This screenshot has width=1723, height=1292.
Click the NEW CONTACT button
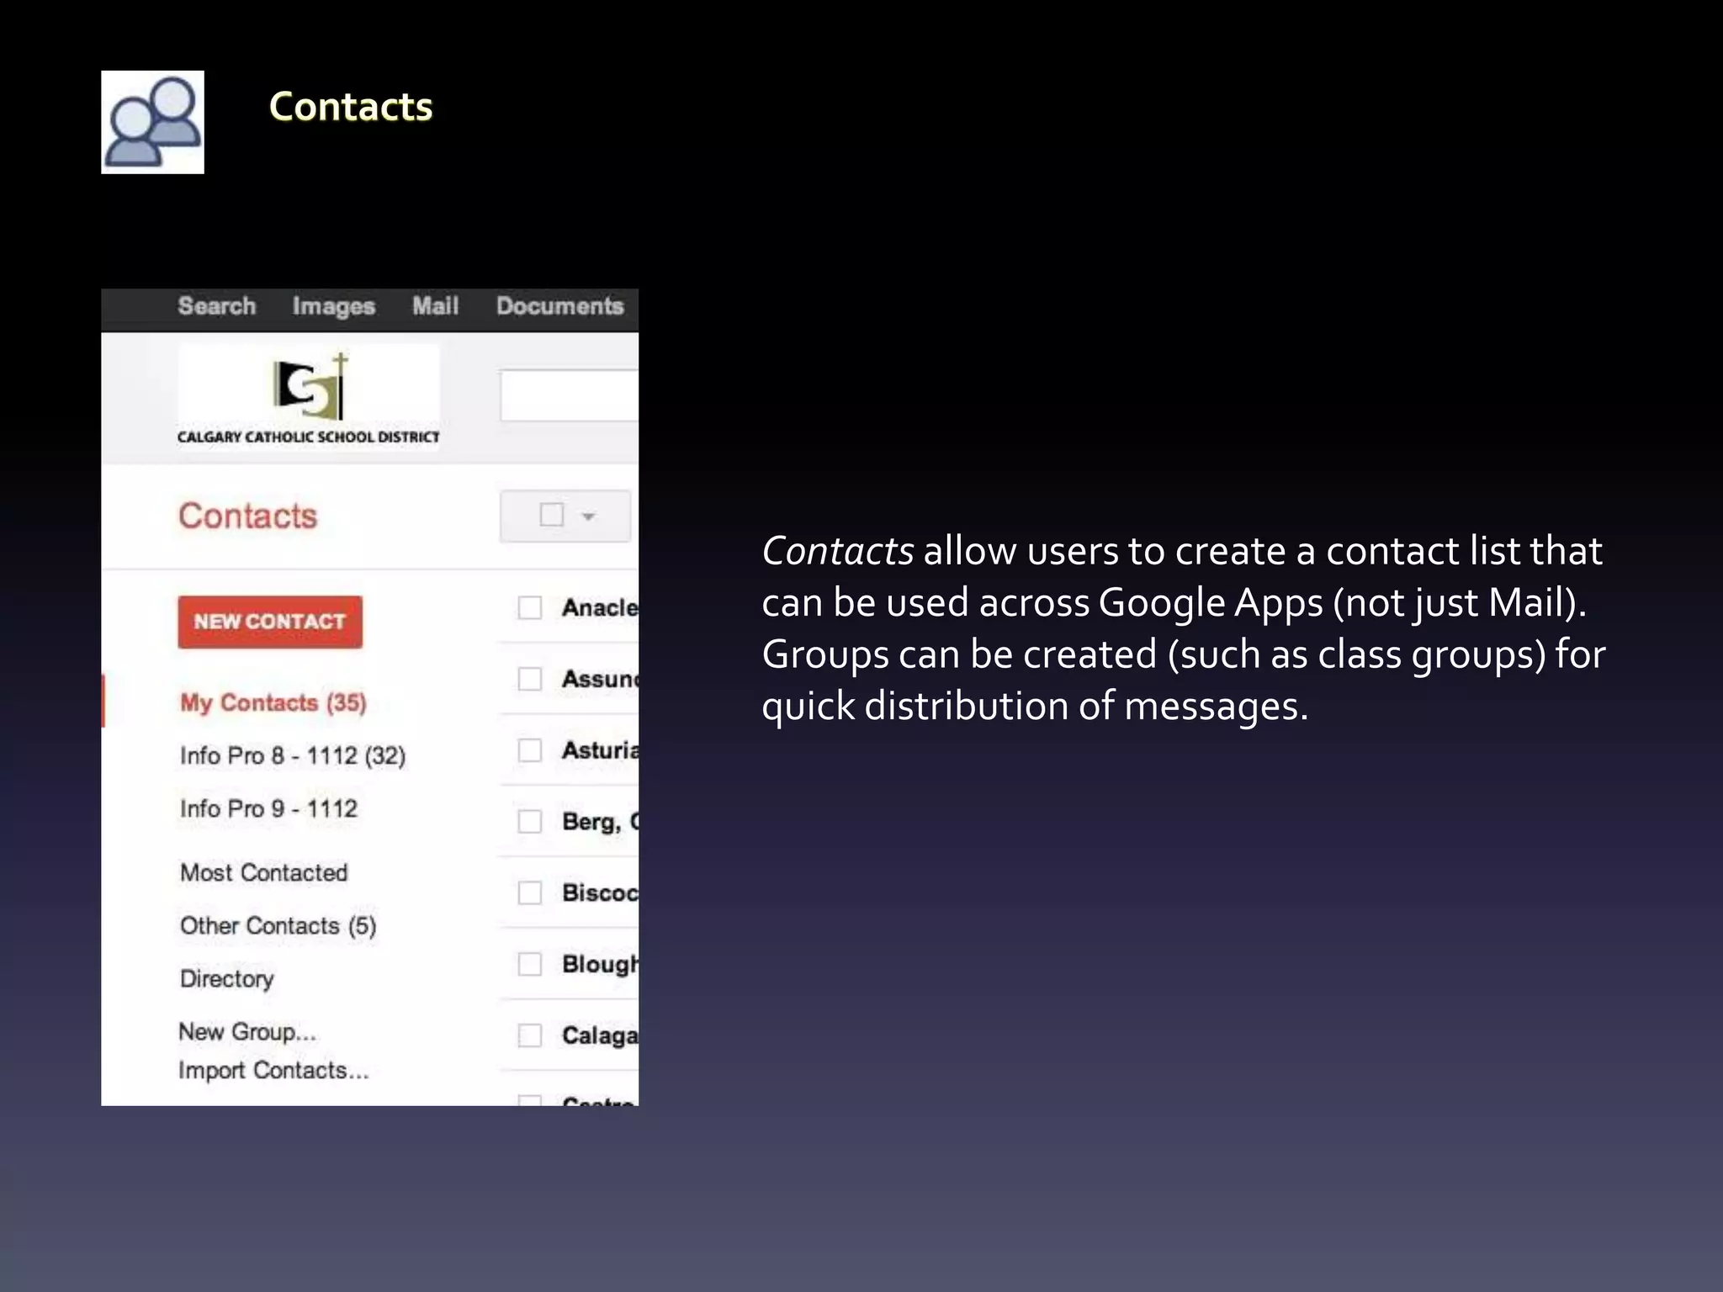(x=270, y=622)
